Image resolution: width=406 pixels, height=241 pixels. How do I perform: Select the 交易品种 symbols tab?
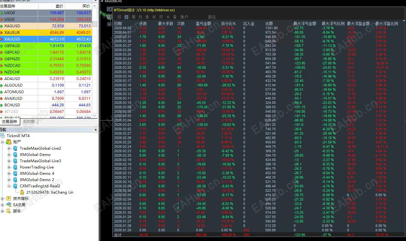point(10,121)
